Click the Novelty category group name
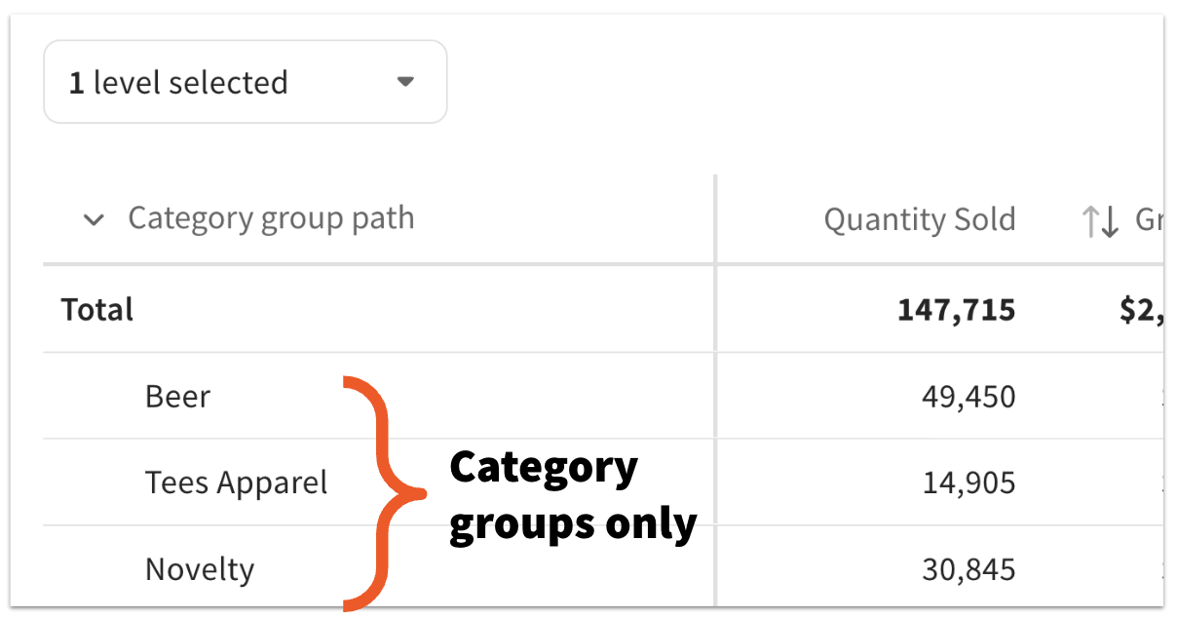This screenshot has height=618, width=1177. pos(200,569)
